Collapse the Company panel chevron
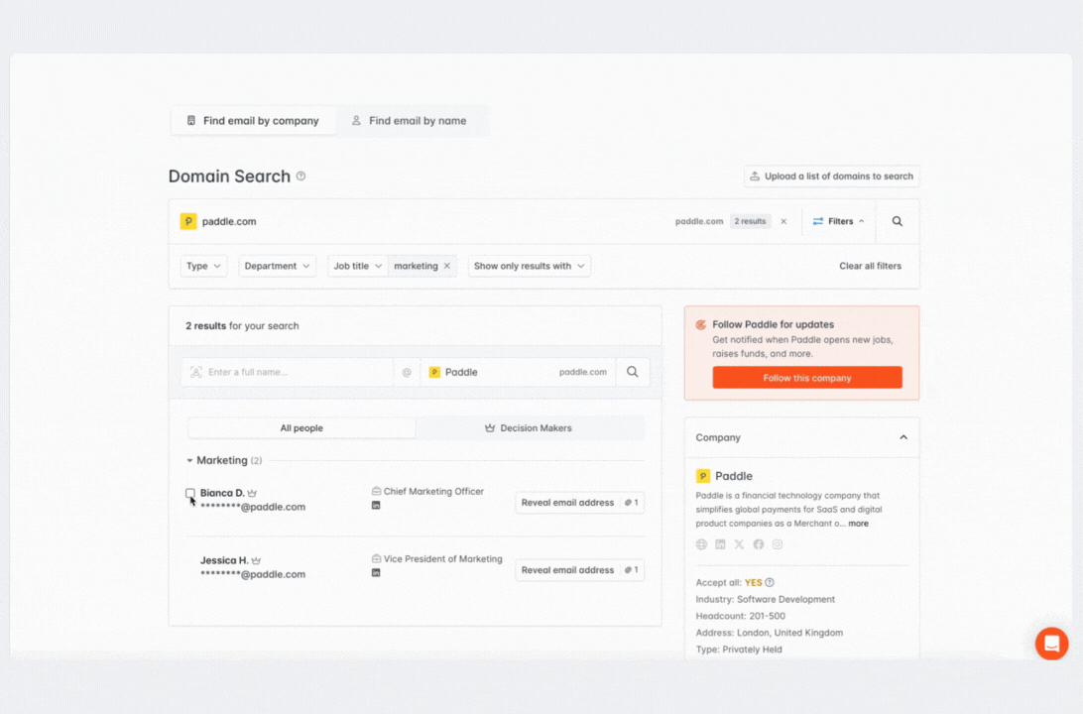The width and height of the screenshot is (1083, 714). tap(903, 437)
